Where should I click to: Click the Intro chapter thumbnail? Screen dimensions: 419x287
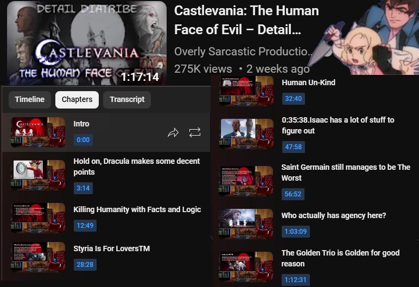click(38, 132)
